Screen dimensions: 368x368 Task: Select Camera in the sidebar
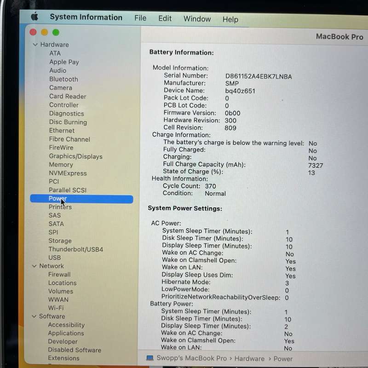[61, 88]
